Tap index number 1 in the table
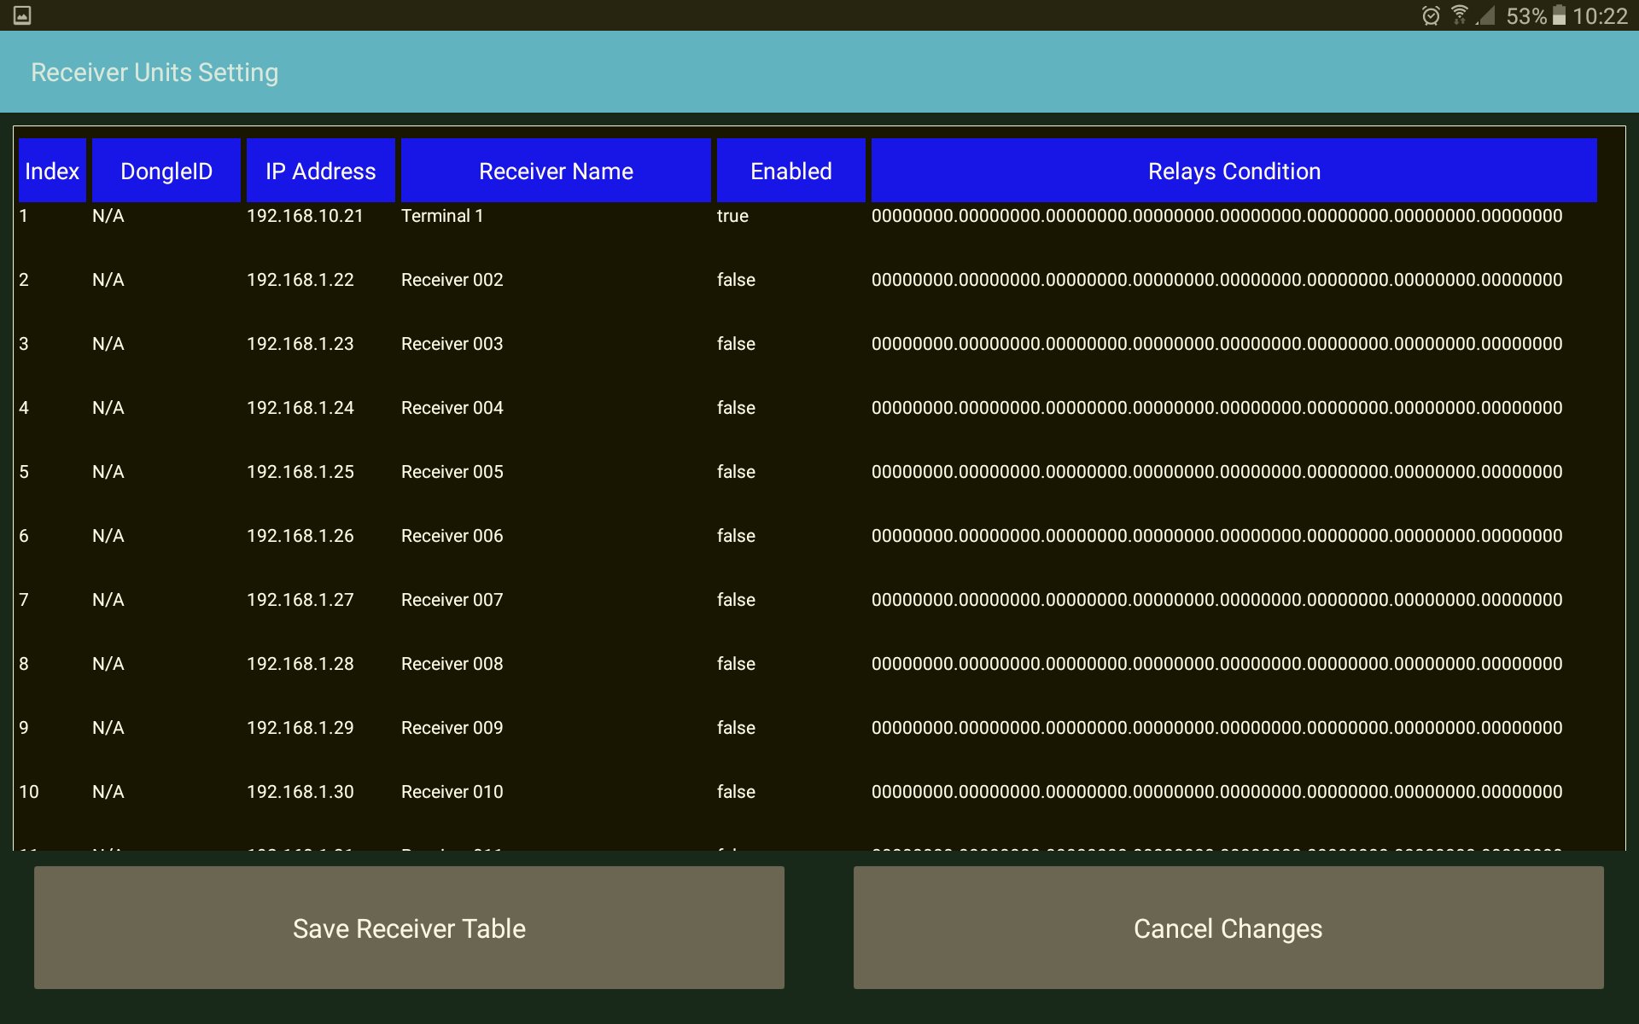Screen dimensions: 1639x1024 coord(24,216)
